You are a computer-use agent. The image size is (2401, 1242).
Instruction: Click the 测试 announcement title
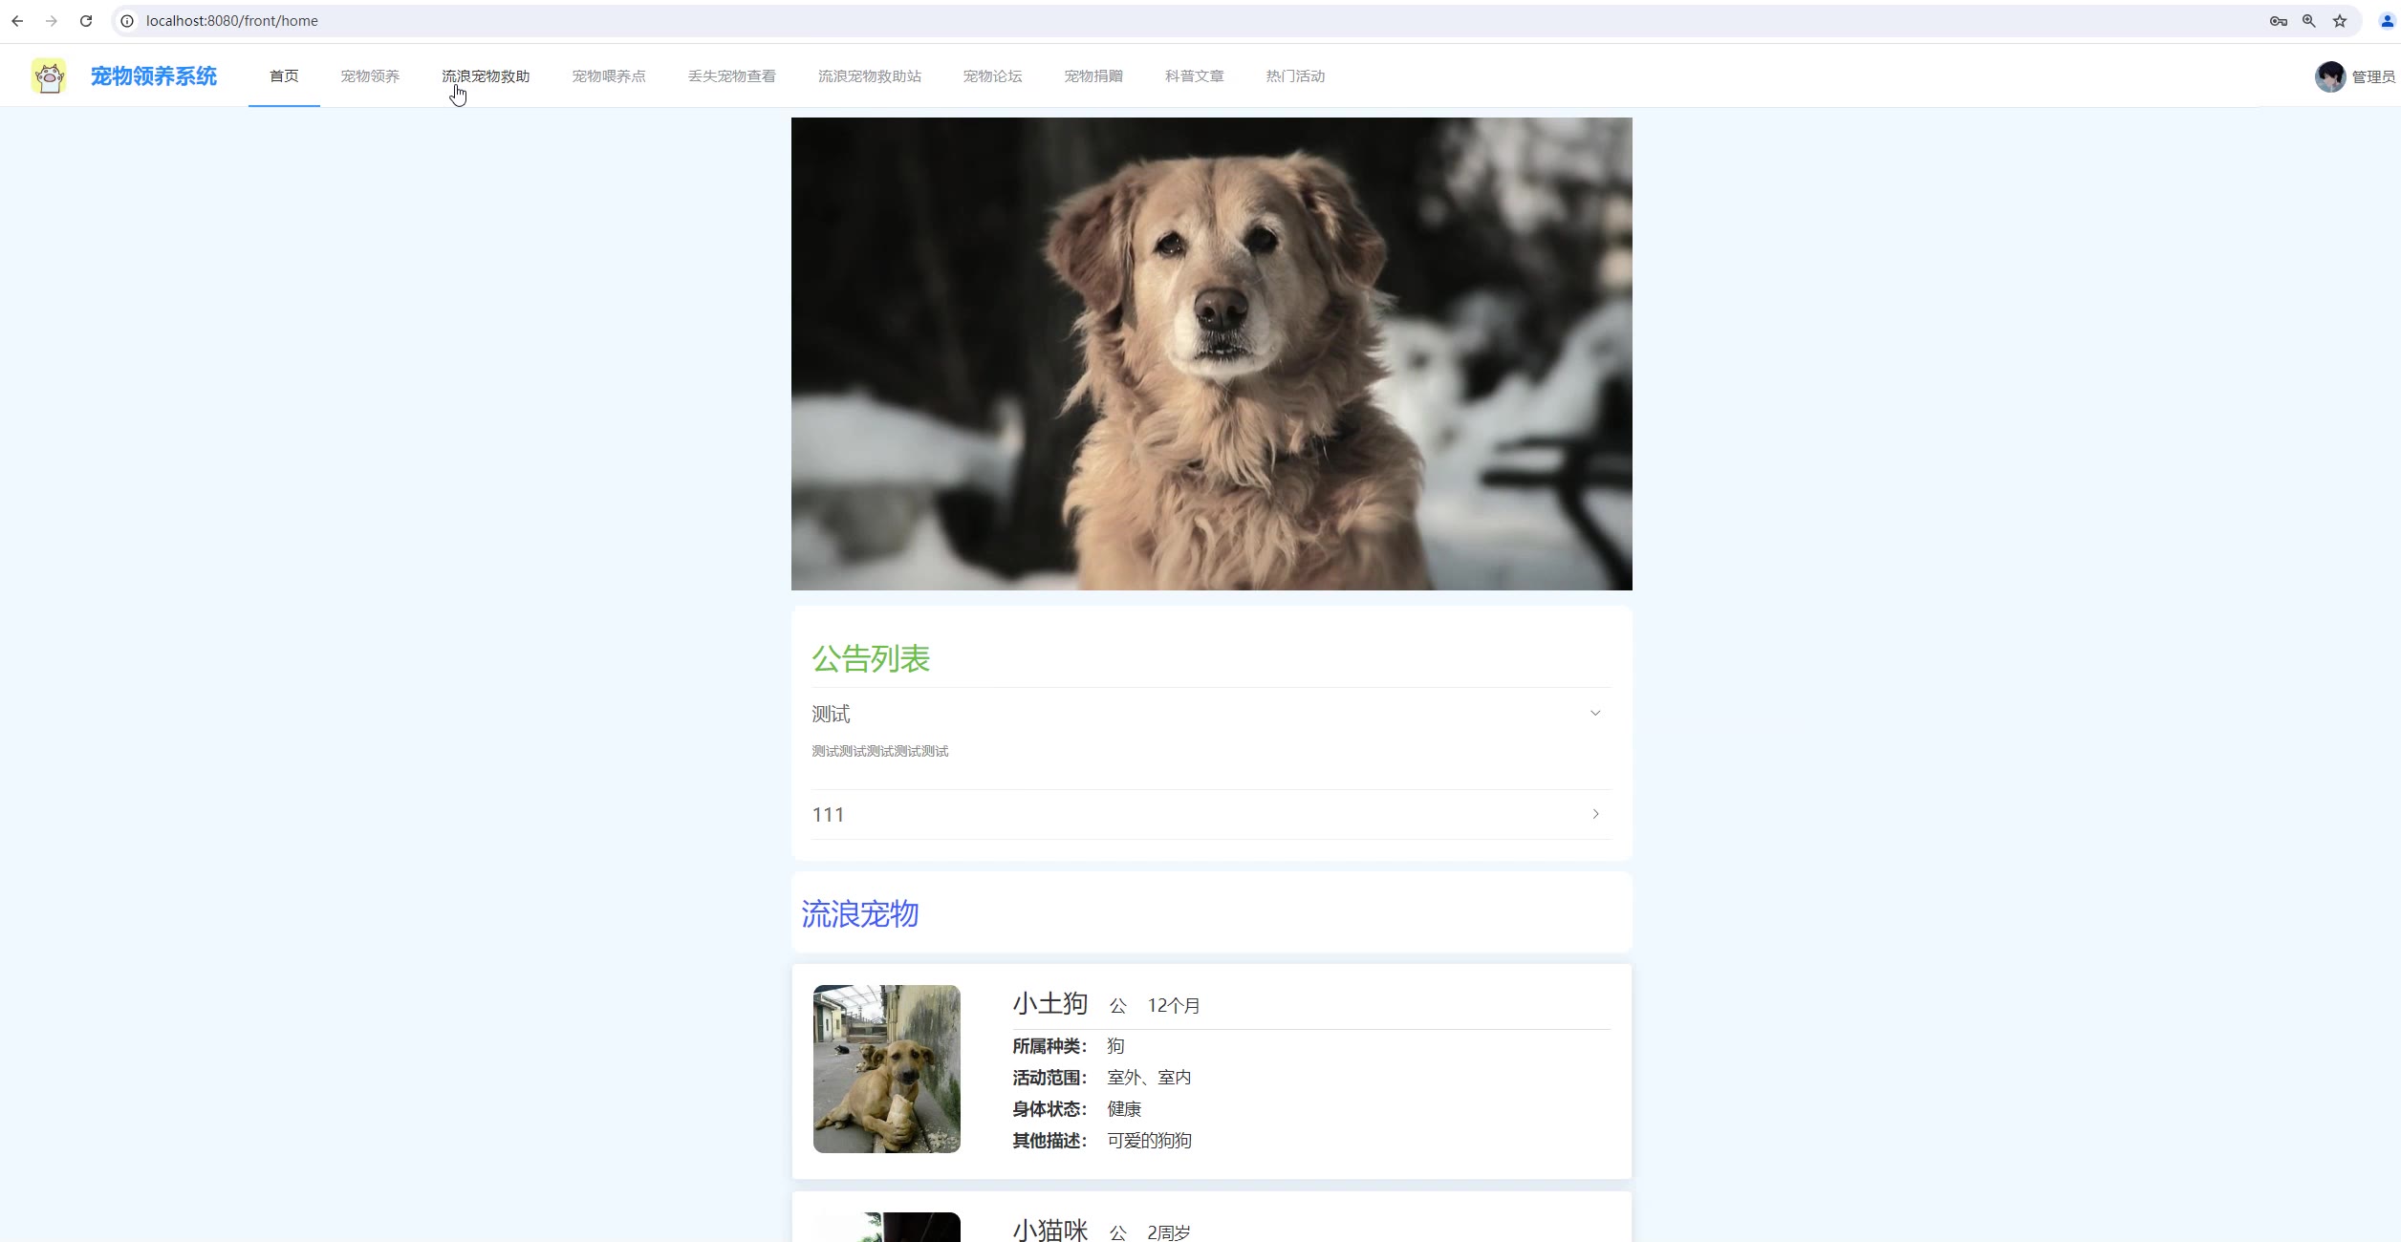point(831,714)
